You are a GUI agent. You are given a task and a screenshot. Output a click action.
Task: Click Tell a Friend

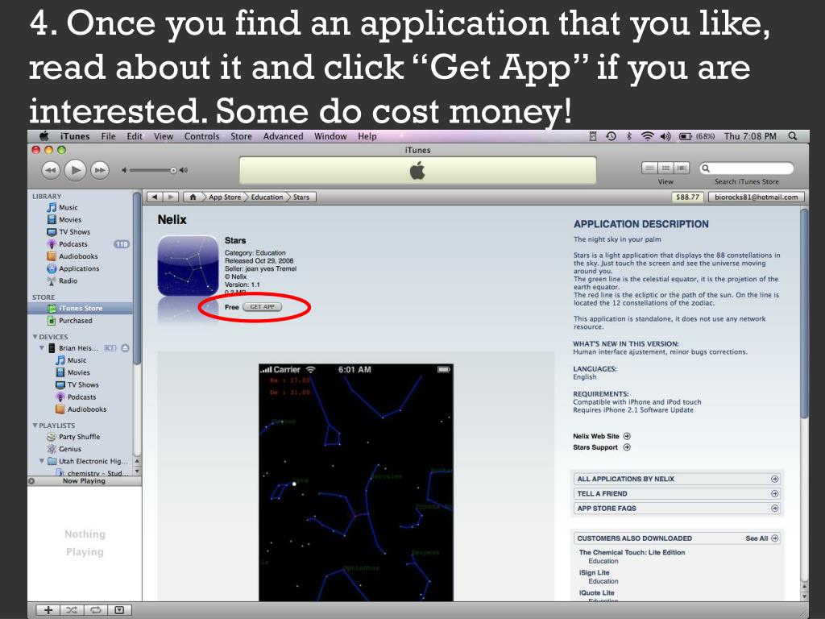pyautogui.click(x=678, y=494)
